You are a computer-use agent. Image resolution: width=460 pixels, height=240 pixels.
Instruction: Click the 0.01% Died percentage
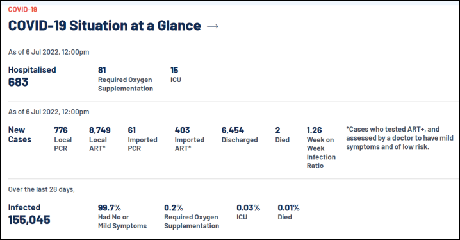pyautogui.click(x=288, y=212)
